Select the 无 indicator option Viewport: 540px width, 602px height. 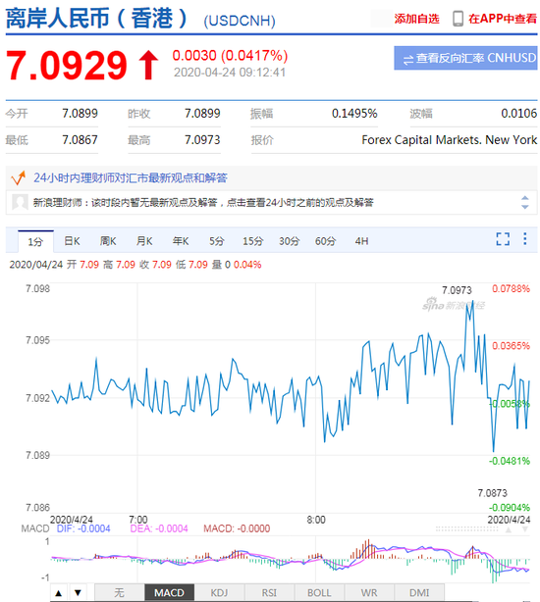[120, 593]
